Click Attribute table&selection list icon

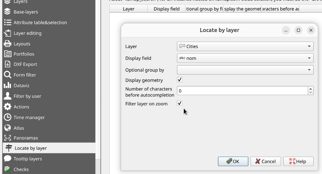(x=8, y=22)
